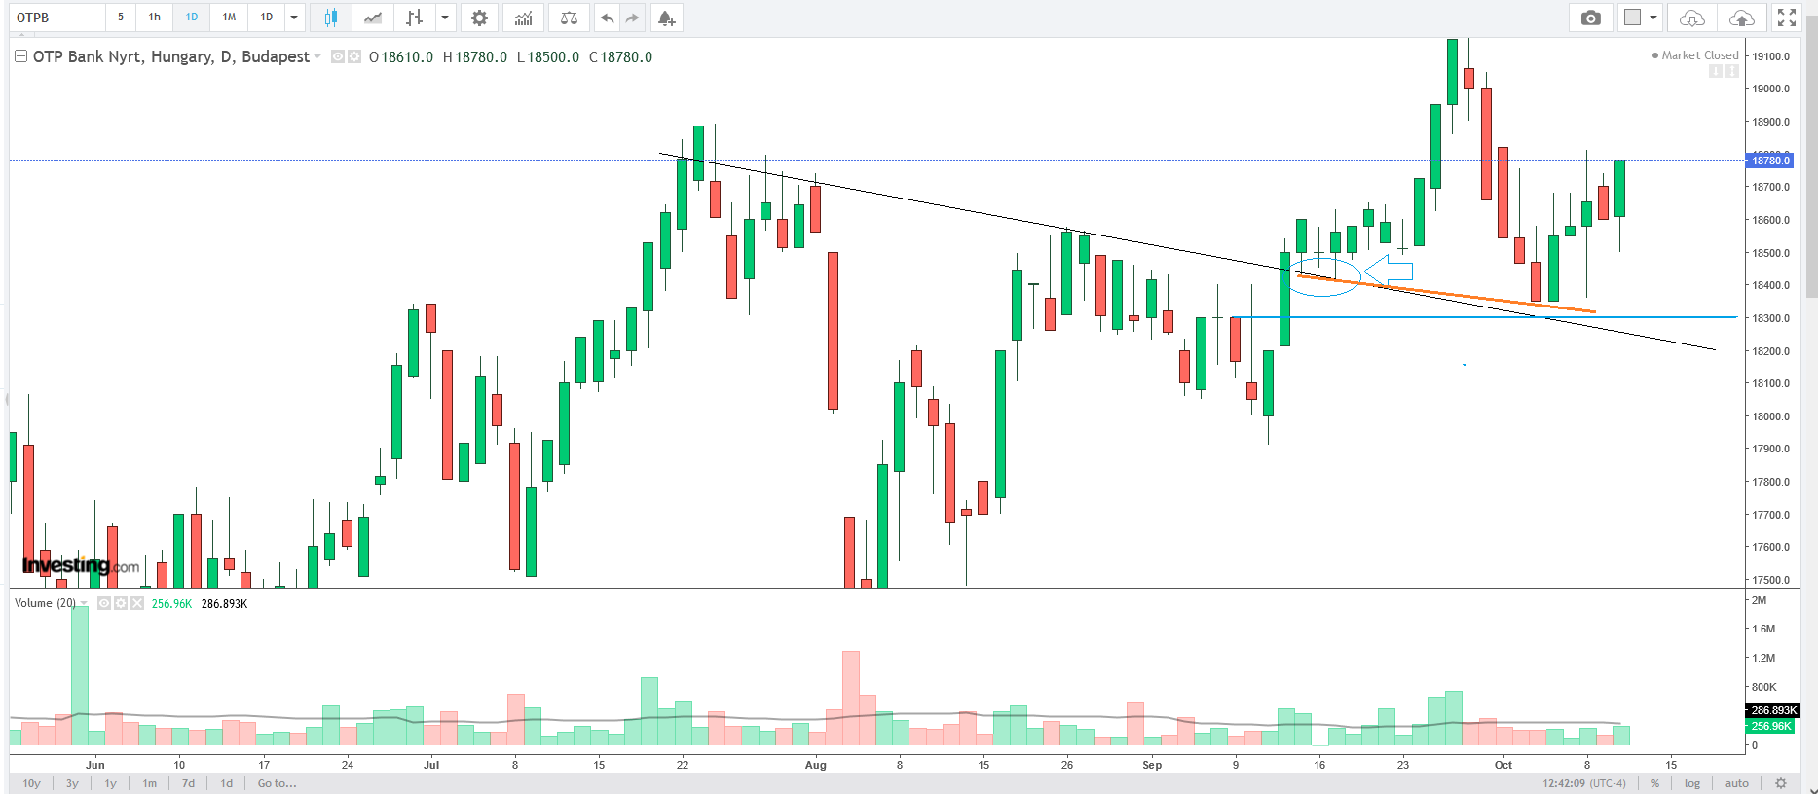
Task: Click the clock time 12:42:09 (UTC-4)
Action: 1584,783
